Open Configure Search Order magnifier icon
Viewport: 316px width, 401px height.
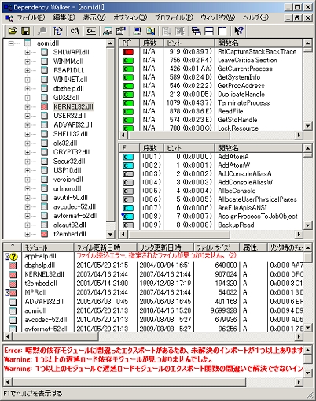pos(150,32)
